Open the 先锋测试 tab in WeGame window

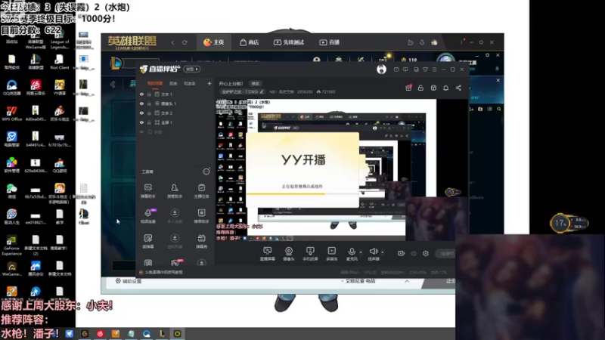coord(289,42)
